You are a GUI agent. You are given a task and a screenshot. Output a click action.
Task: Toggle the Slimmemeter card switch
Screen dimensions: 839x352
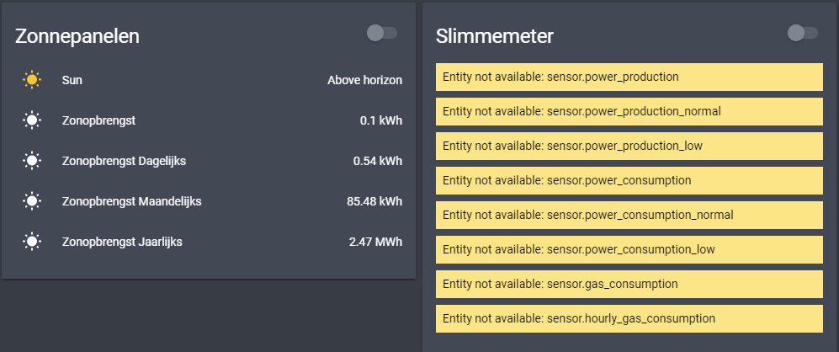point(803,33)
